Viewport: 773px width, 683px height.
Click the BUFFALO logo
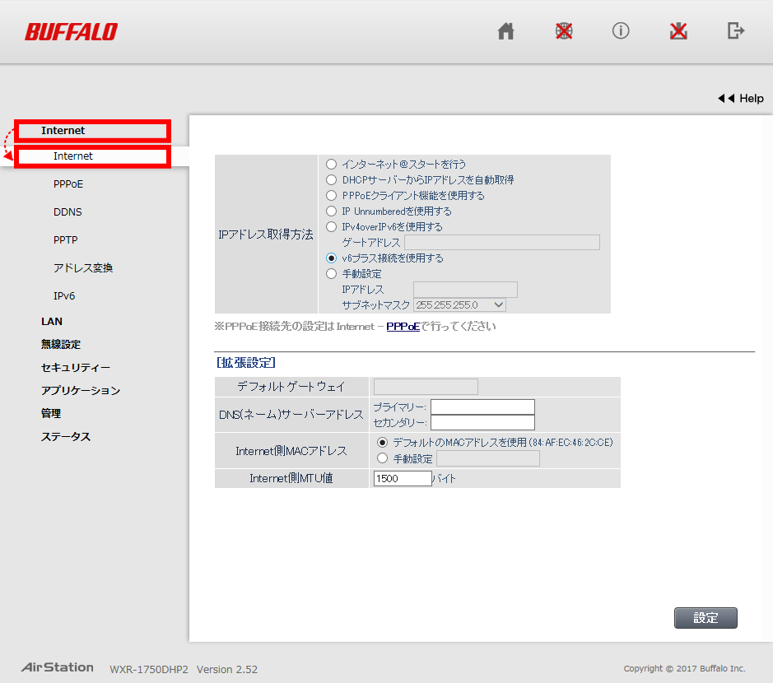point(71,31)
